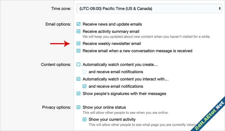Open the Time zone dropdown
The height and width of the screenshot is (131, 225).
click(x=149, y=9)
